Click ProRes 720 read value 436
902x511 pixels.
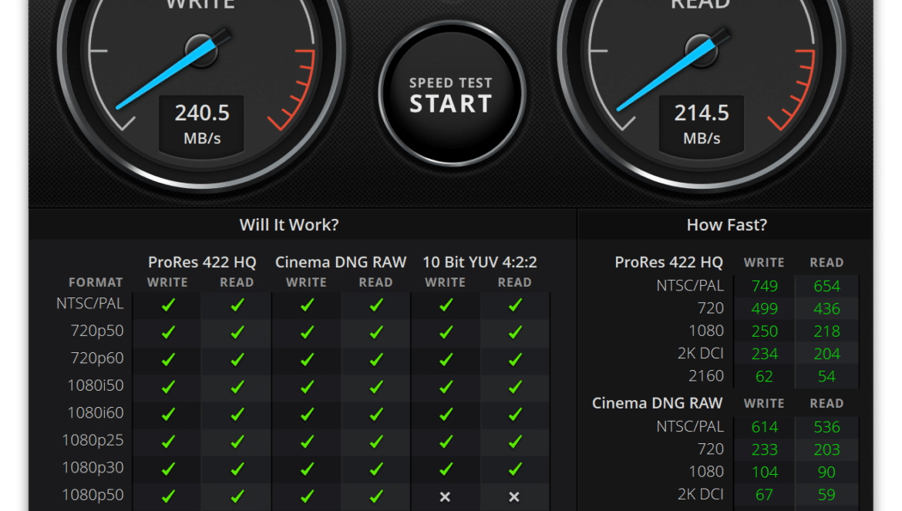826,308
